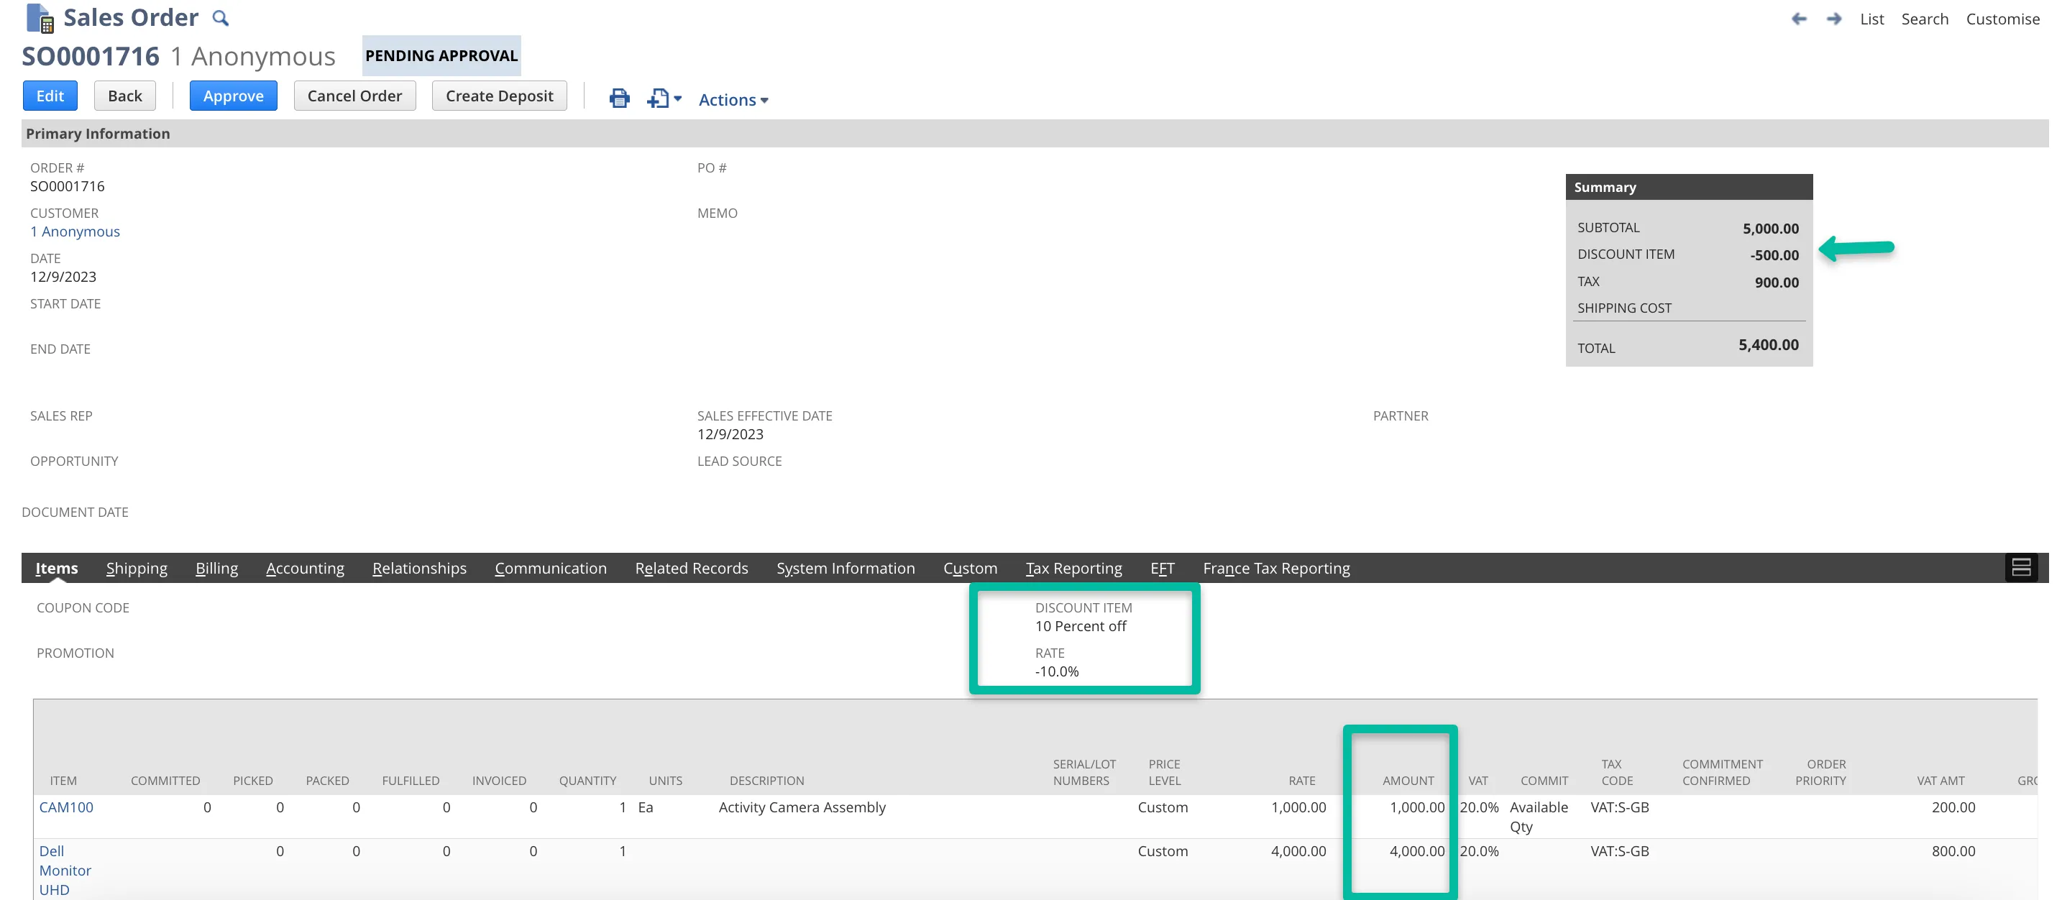Open the Communication tab
2062x900 pixels.
(x=551, y=568)
